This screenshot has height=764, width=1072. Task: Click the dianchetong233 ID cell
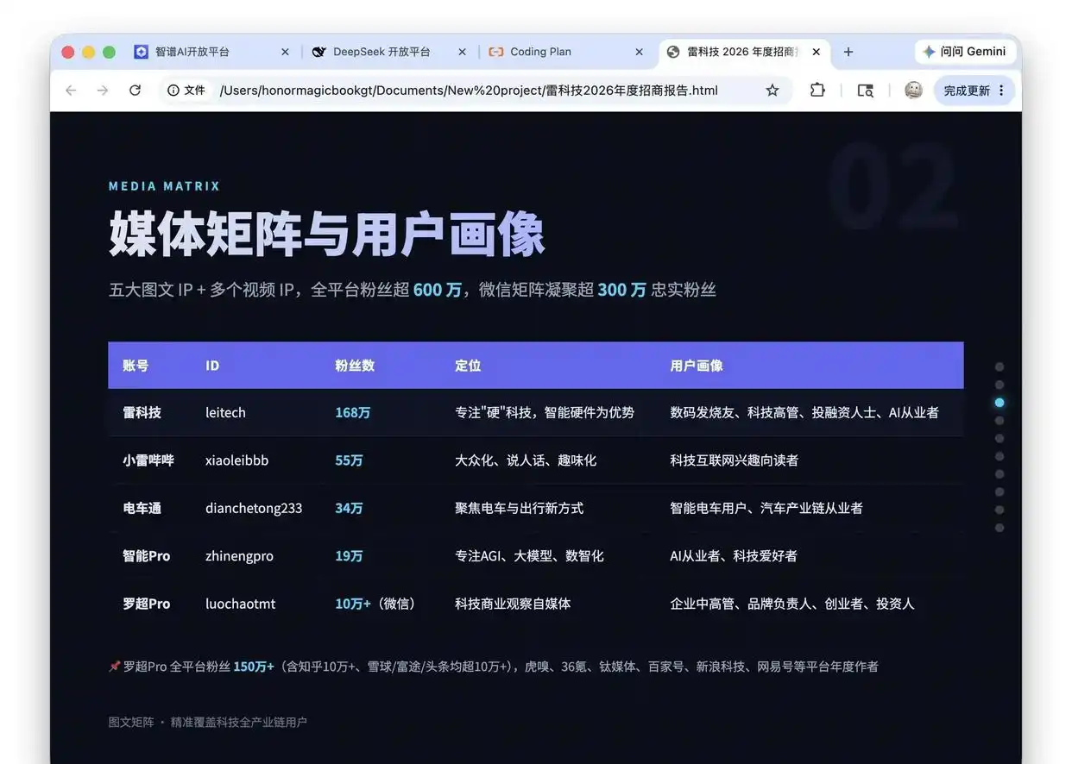(x=254, y=508)
